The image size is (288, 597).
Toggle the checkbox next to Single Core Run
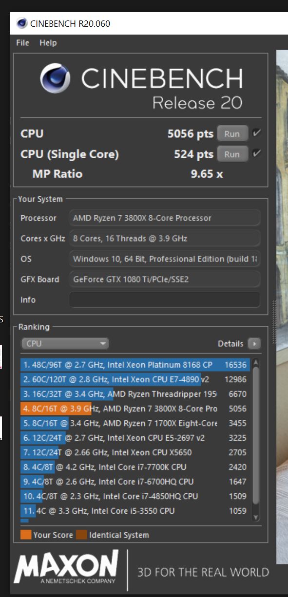pyautogui.click(x=256, y=153)
